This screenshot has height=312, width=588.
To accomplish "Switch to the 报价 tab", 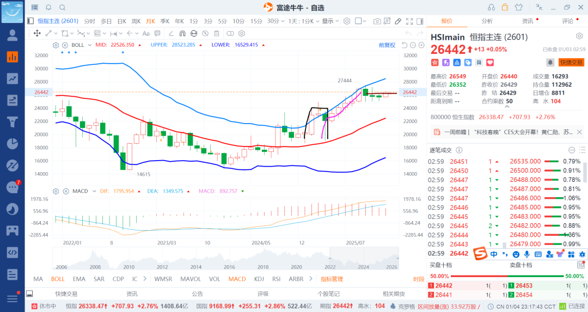I will (x=446, y=21).
